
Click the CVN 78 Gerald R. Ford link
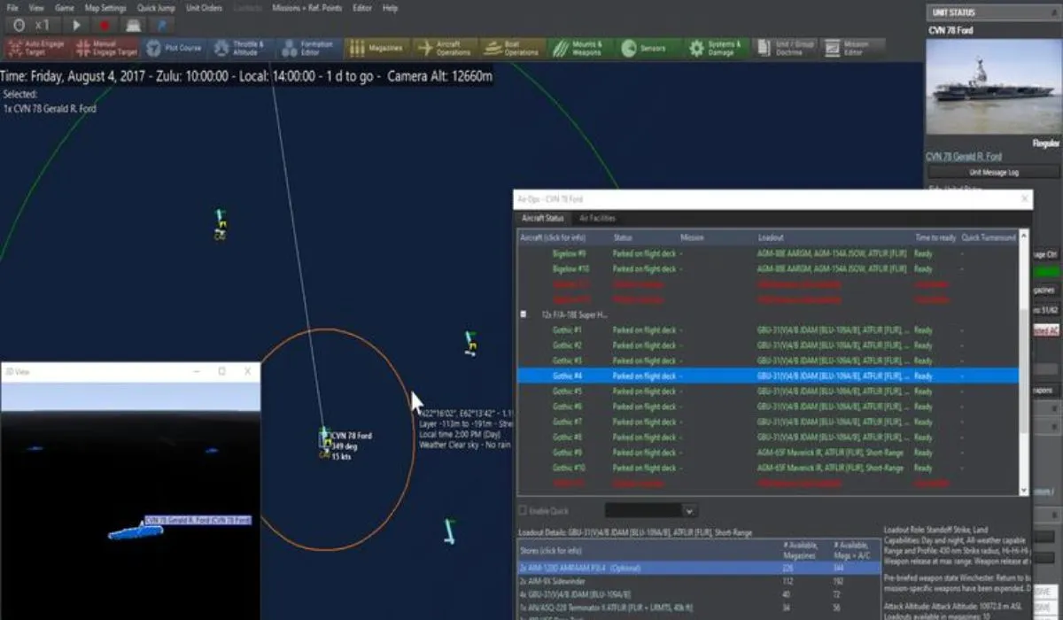[963, 156]
